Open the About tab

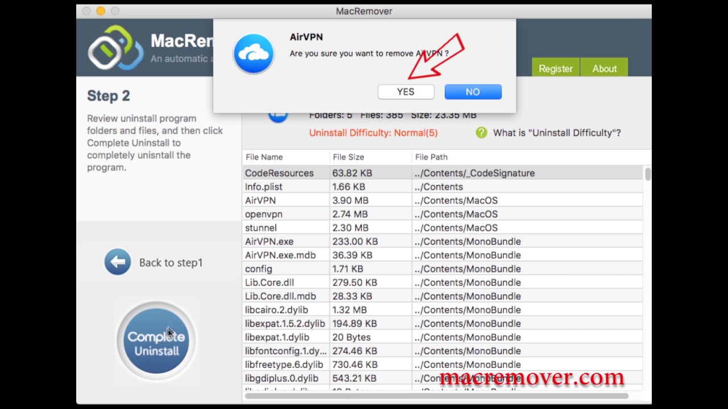coord(604,68)
